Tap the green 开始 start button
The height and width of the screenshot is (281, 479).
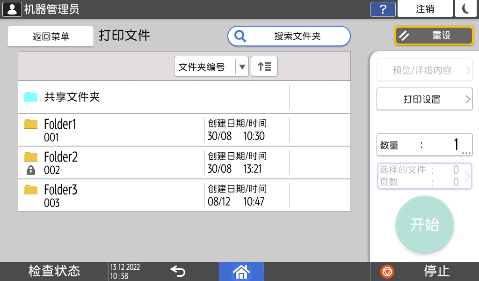[424, 225]
